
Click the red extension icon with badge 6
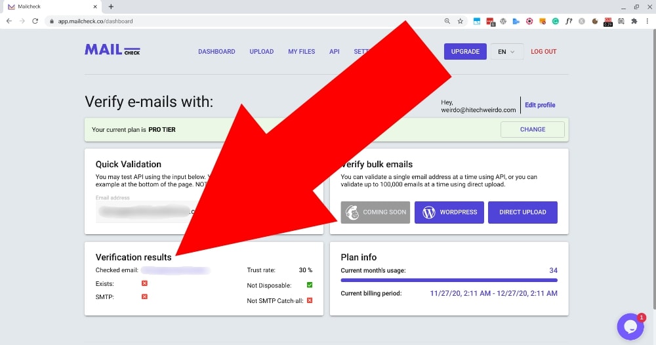pos(490,22)
